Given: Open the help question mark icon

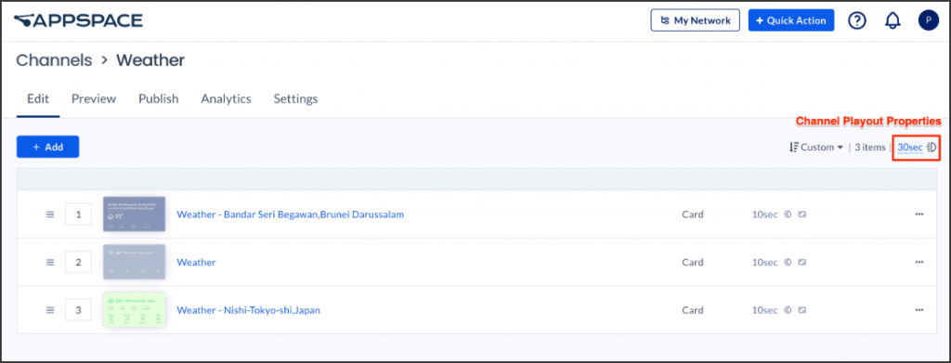Looking at the screenshot, I should [856, 20].
